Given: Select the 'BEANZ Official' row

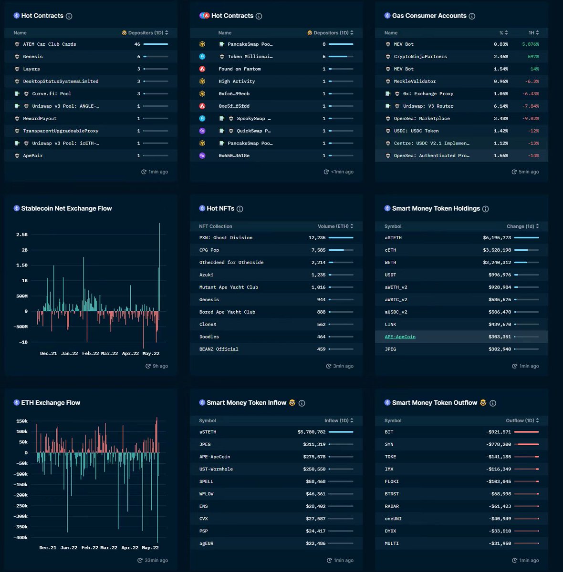Looking at the screenshot, I should pos(276,349).
